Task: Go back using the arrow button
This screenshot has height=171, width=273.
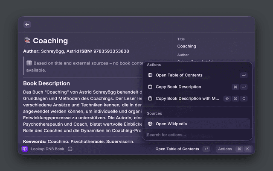Action: point(27,25)
